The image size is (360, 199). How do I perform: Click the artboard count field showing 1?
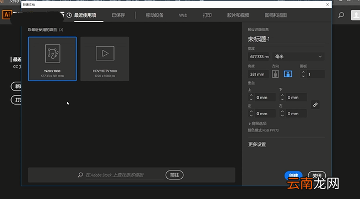click(315, 75)
